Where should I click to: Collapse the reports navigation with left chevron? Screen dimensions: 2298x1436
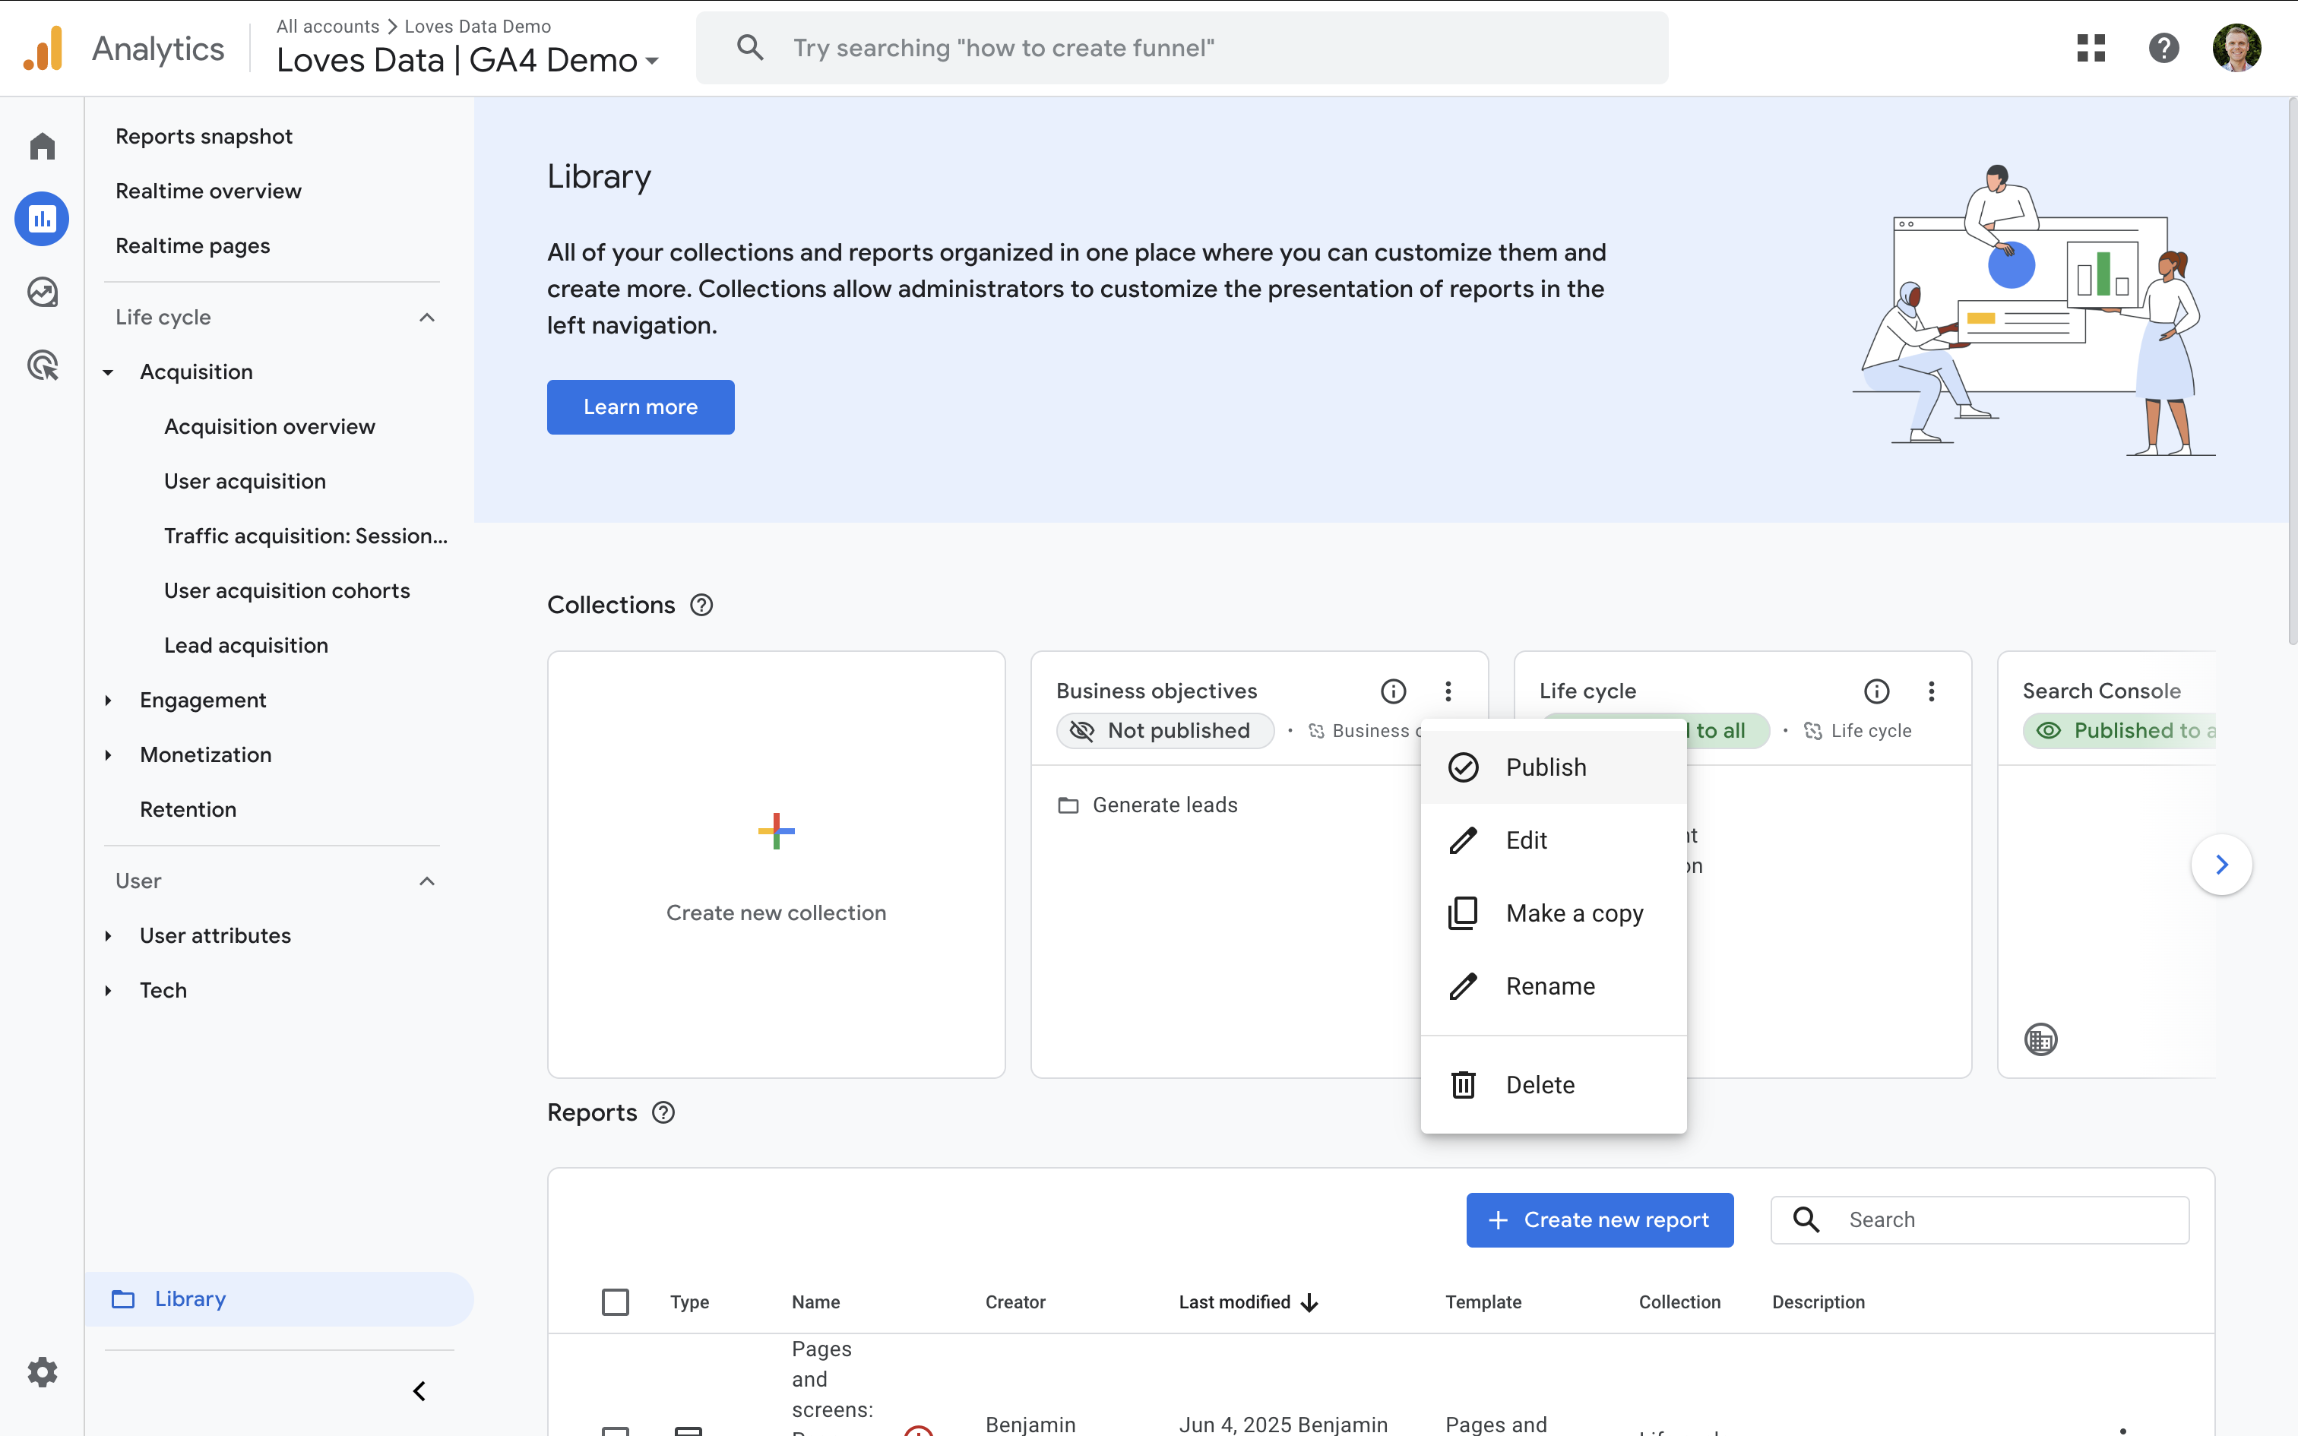(x=419, y=1391)
